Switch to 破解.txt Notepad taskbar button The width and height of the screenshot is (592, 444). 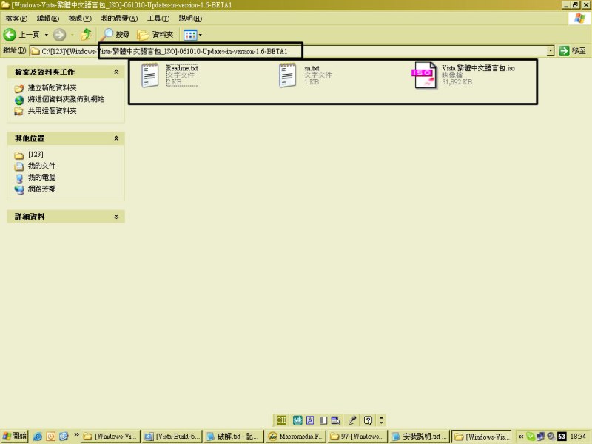(x=234, y=437)
